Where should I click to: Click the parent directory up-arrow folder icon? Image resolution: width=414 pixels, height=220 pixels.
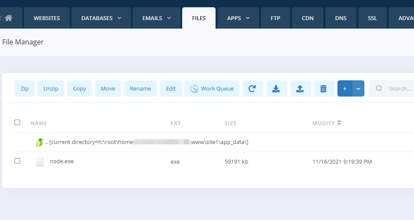click(39, 142)
